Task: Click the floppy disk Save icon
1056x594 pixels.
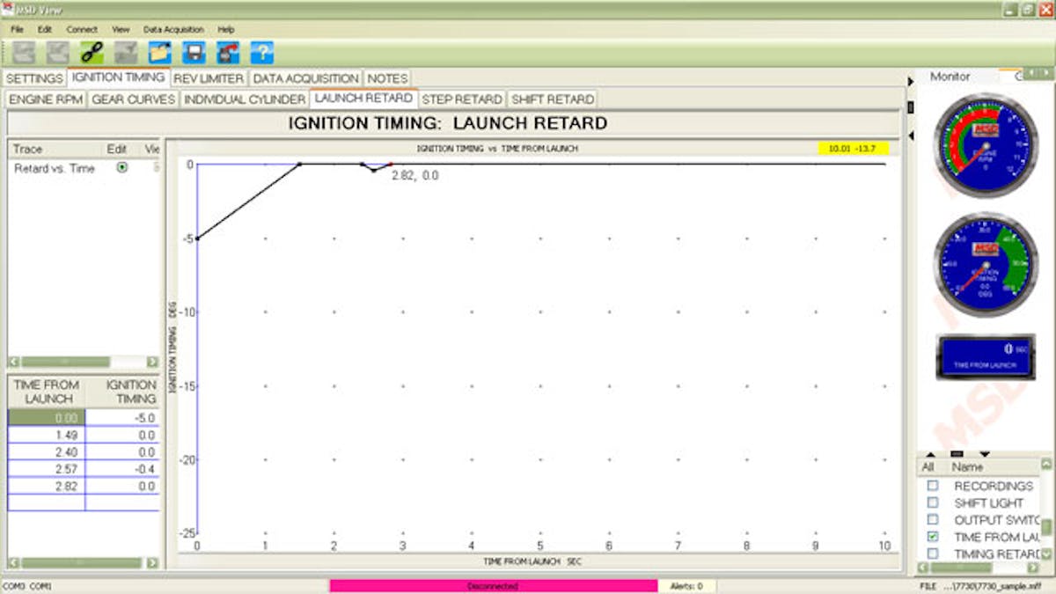Action: (x=194, y=52)
